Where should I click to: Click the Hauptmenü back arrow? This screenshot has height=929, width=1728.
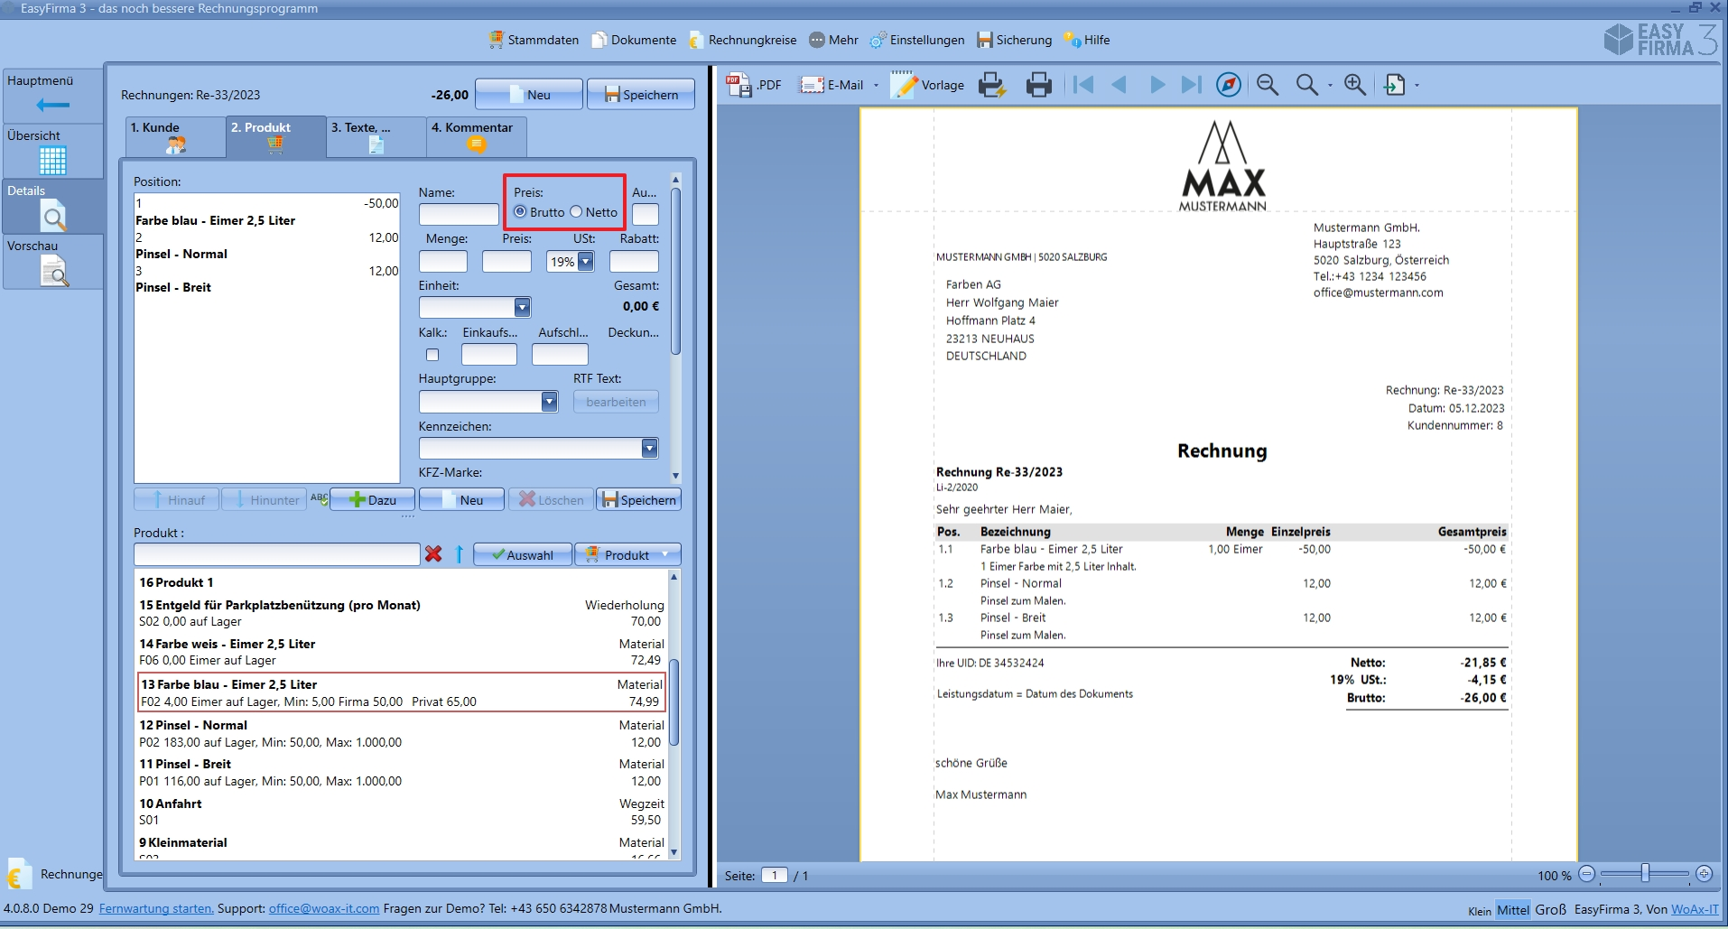[52, 106]
